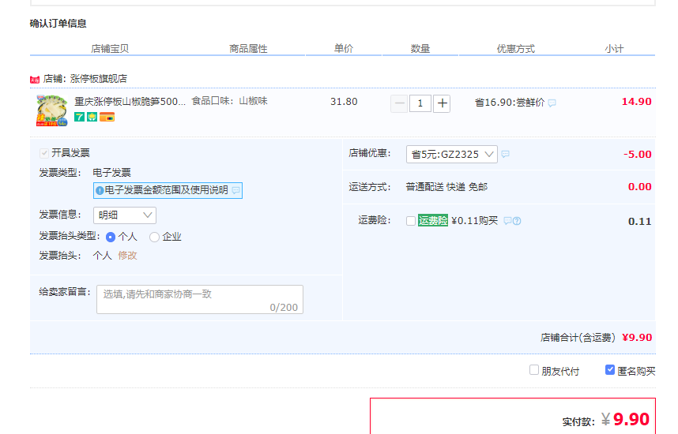The image size is (678, 434).
Task: Click the comment icon next to 运费险 purchase
Action: [507, 221]
